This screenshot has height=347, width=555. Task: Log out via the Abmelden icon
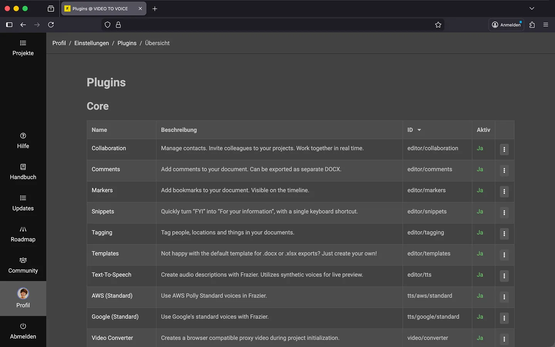coord(23,326)
